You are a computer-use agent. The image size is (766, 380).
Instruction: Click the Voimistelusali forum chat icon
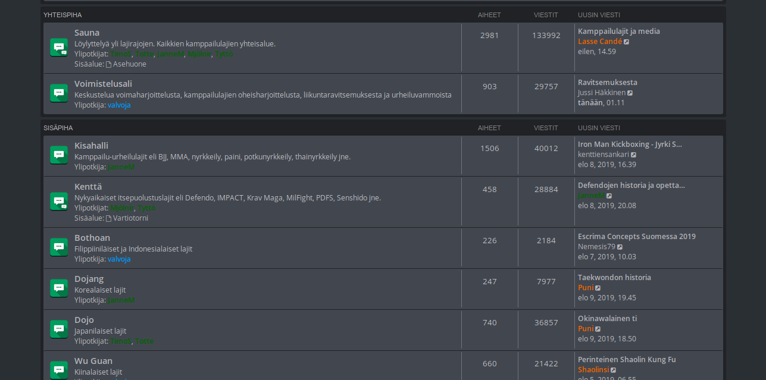point(59,93)
